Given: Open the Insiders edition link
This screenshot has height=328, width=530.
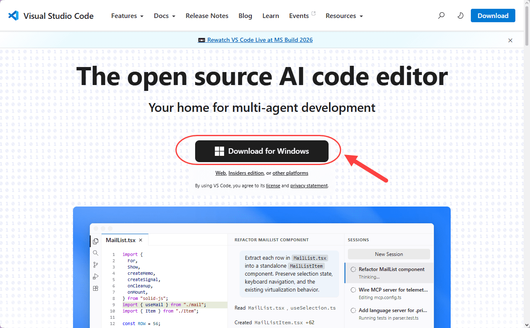Looking at the screenshot, I should click(x=246, y=173).
